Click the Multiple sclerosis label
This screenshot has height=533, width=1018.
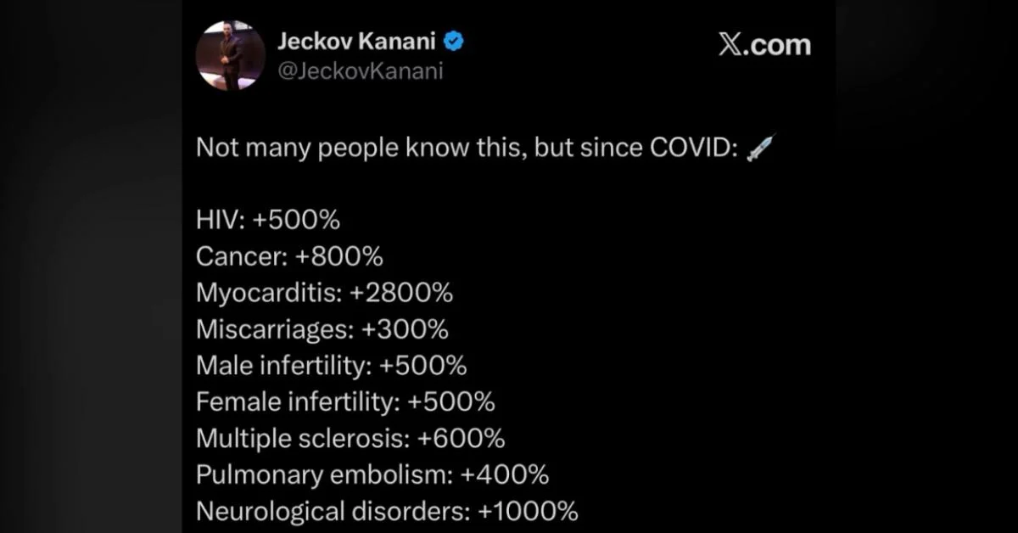pos(300,439)
